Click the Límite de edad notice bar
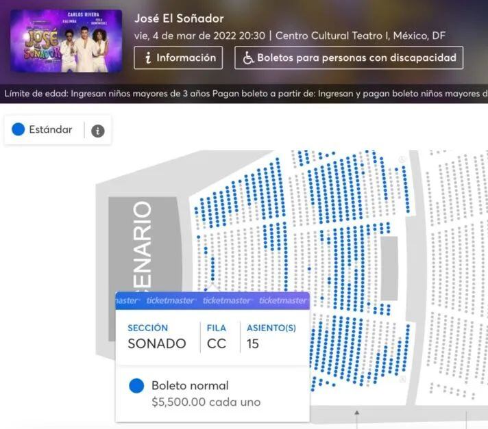Image resolution: width=488 pixels, height=429 pixels. pos(244,94)
